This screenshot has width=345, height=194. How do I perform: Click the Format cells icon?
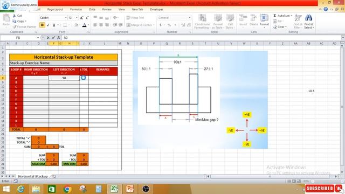(264, 18)
